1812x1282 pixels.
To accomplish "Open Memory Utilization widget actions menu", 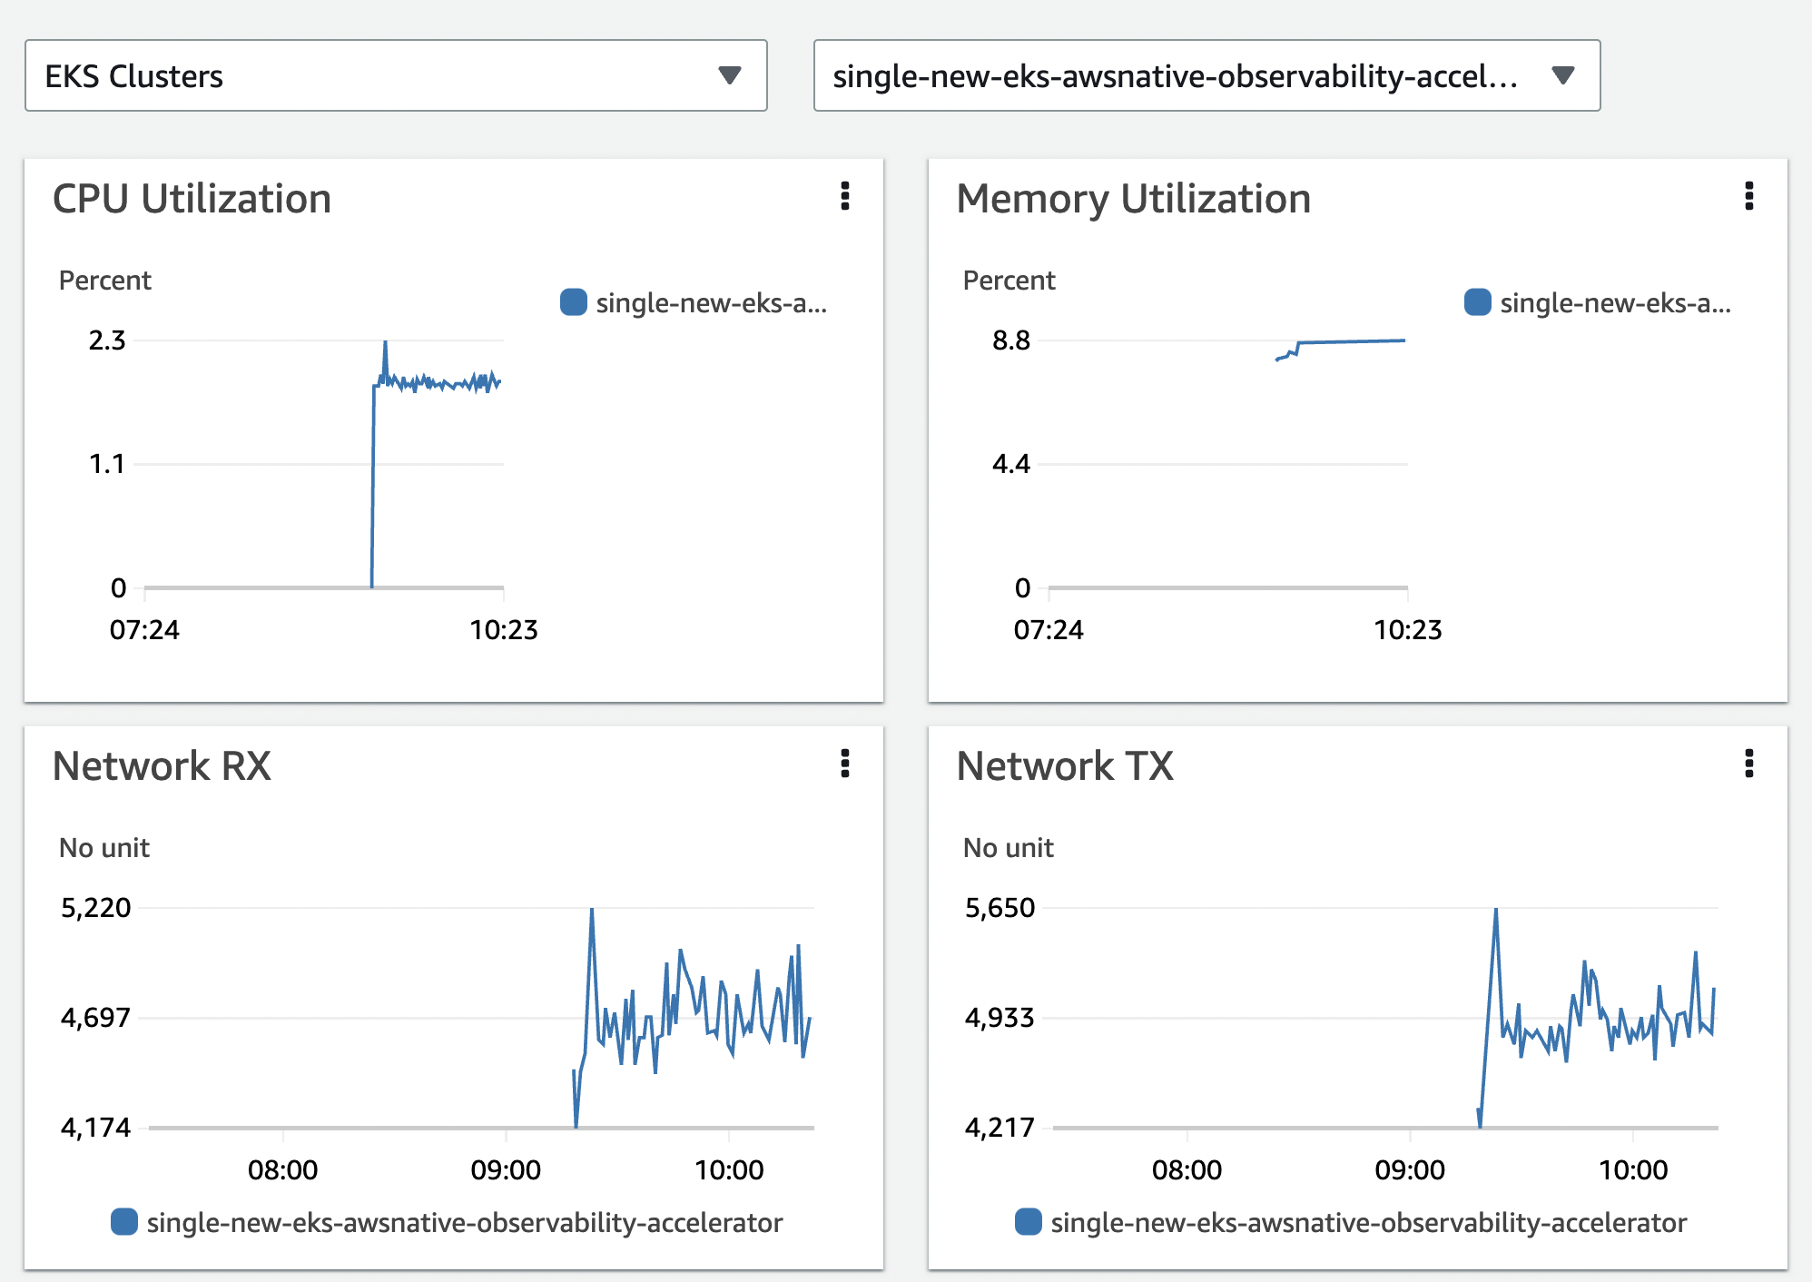I will [1748, 196].
